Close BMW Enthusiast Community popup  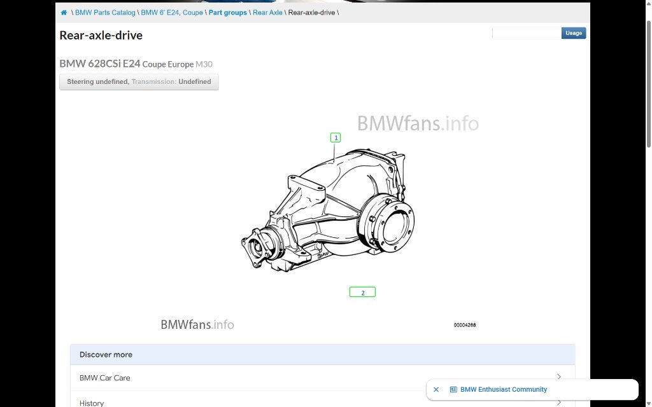point(436,390)
